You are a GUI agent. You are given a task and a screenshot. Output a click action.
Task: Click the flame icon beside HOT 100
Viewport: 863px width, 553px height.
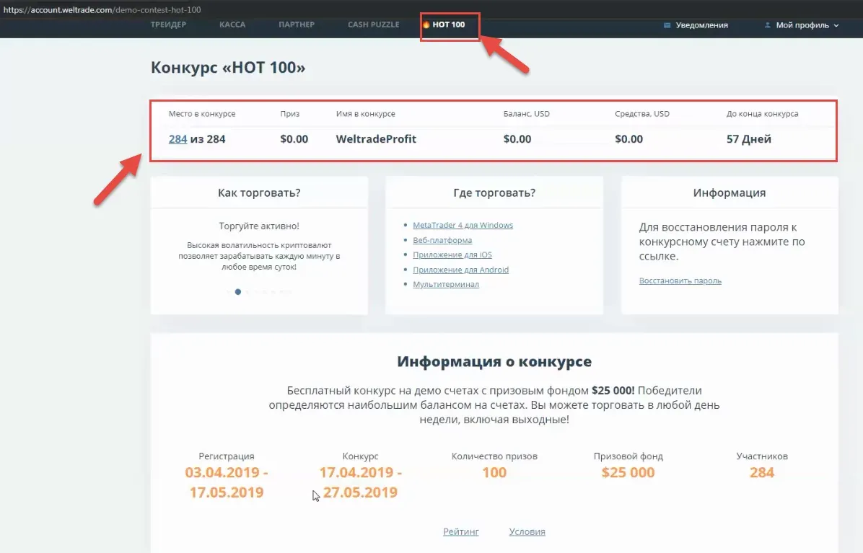(426, 25)
